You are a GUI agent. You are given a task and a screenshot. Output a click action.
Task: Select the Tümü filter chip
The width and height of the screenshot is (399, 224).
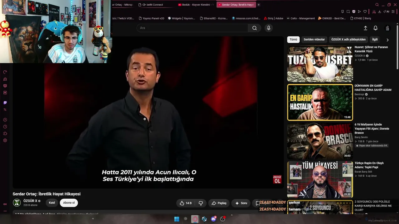coord(293,40)
